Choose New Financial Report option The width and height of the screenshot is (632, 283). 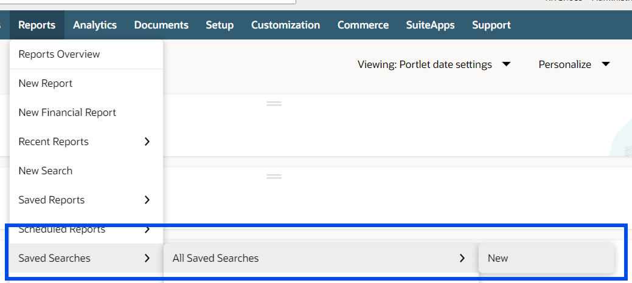[67, 112]
